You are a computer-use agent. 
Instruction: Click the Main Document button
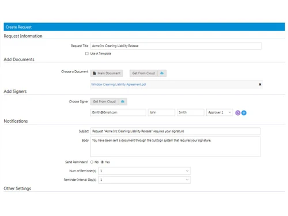(107, 73)
